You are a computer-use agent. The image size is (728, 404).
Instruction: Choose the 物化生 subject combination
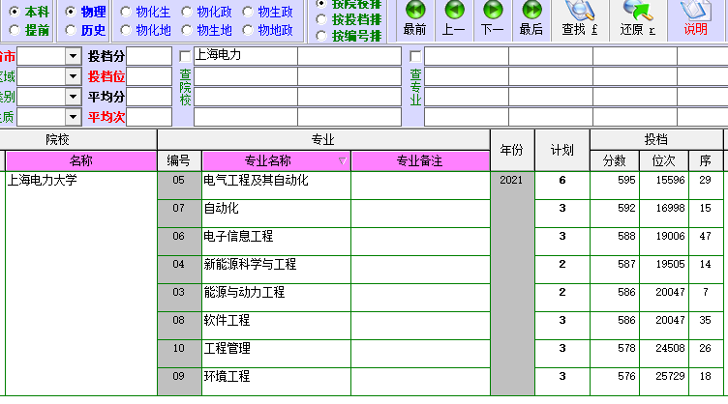145,12
